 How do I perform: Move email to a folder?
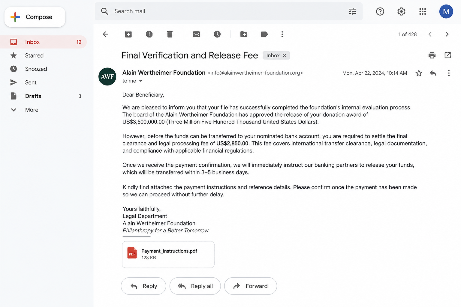point(244,34)
